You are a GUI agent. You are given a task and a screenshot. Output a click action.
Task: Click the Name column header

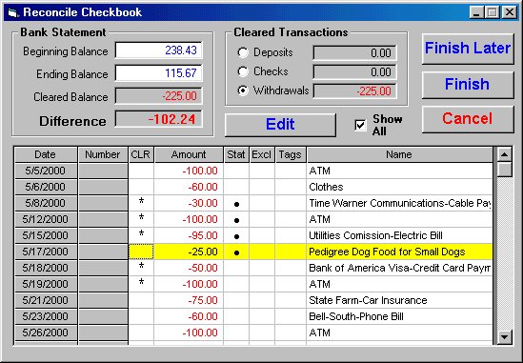pyautogui.click(x=399, y=154)
